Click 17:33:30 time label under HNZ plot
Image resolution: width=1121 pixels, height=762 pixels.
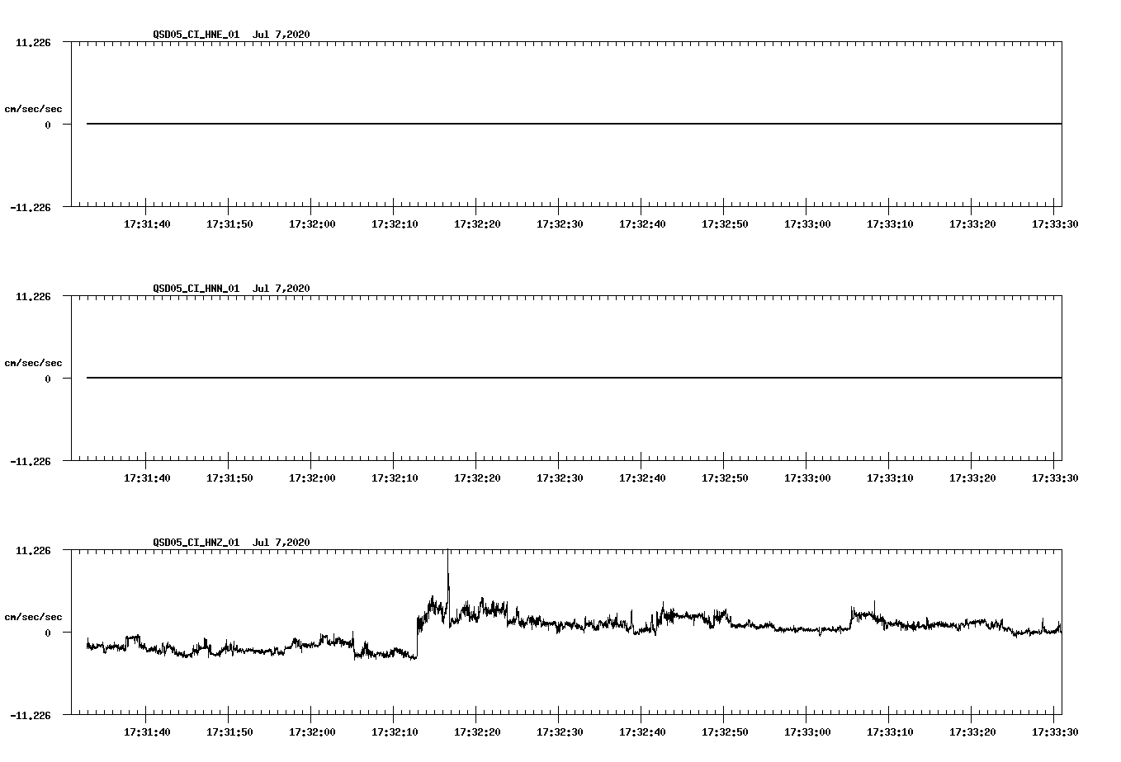pos(1055,731)
